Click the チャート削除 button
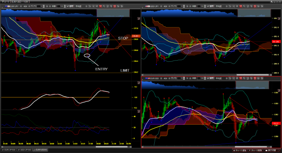The image size is (282, 153). (x=255, y=150)
